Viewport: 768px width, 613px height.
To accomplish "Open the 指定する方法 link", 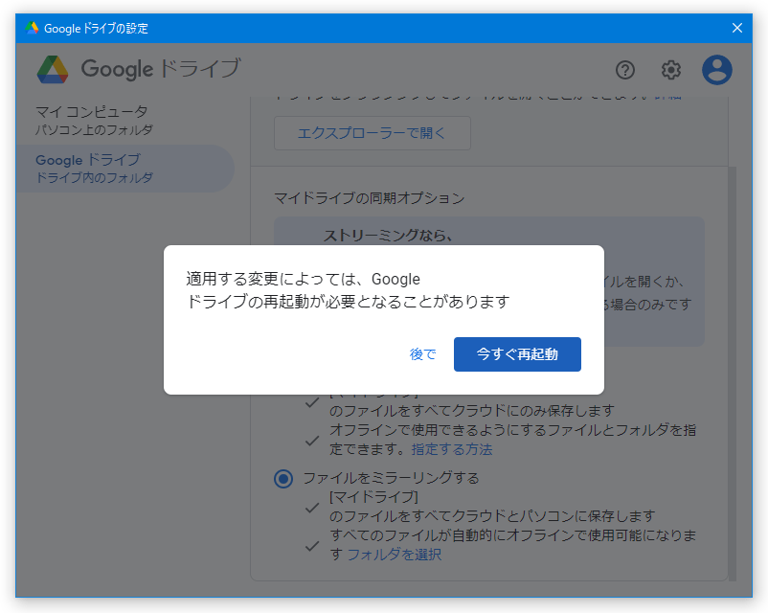I will click(452, 449).
